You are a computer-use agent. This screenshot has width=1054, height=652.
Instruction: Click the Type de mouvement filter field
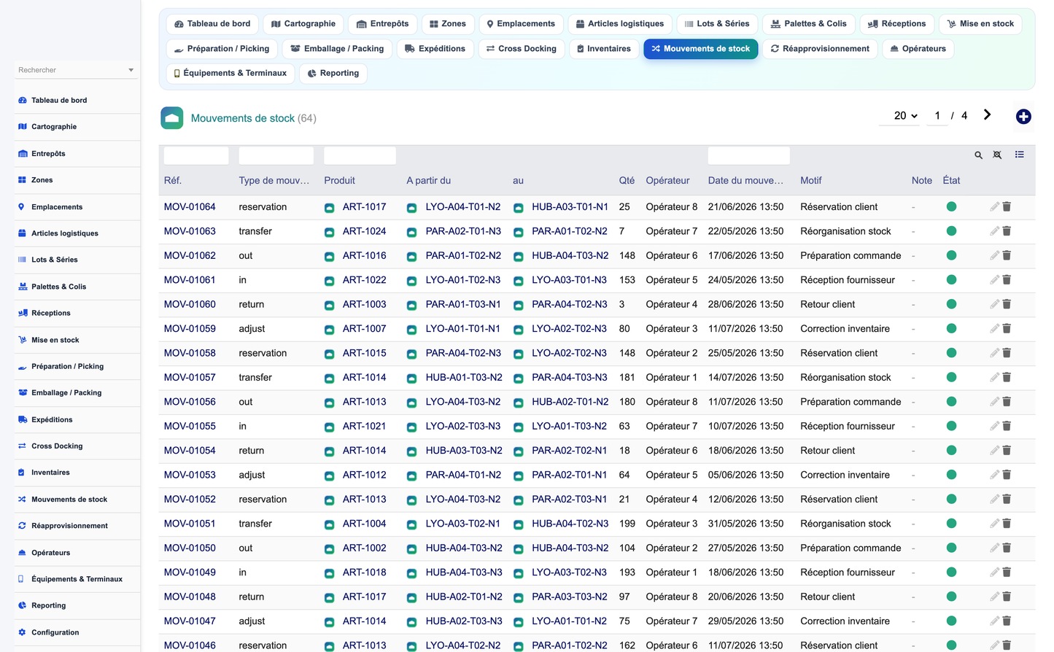(276, 155)
